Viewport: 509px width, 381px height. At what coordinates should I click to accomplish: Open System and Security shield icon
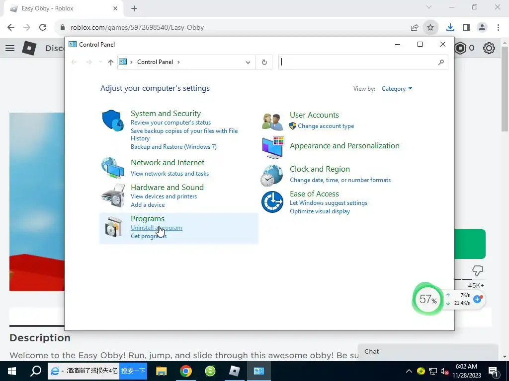coord(113,120)
